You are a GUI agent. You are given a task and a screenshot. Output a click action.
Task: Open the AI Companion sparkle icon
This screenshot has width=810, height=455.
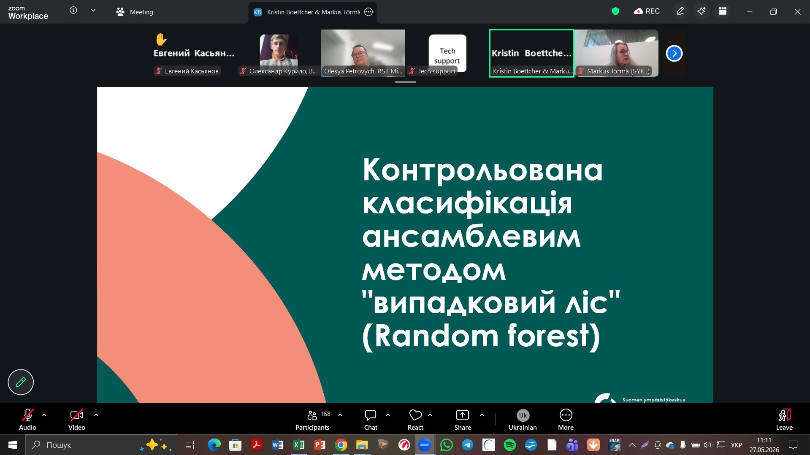coord(702,11)
